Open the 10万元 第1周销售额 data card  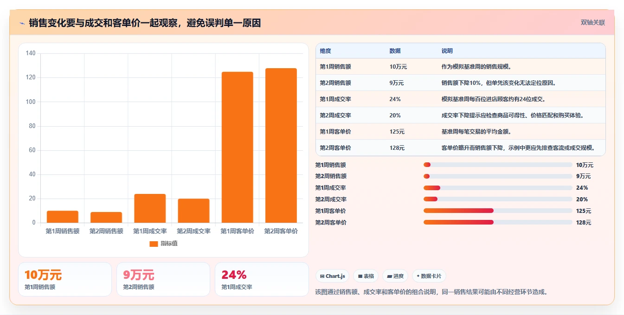[x=65, y=279]
